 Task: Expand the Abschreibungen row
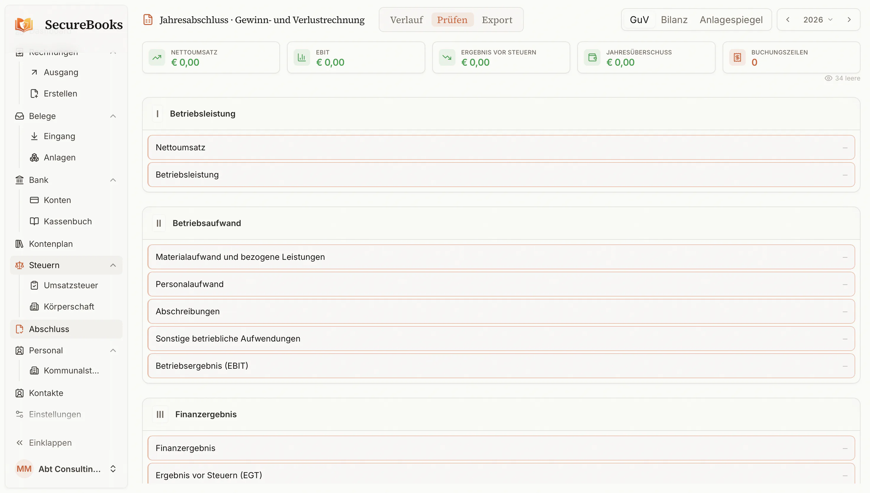pyautogui.click(x=501, y=312)
